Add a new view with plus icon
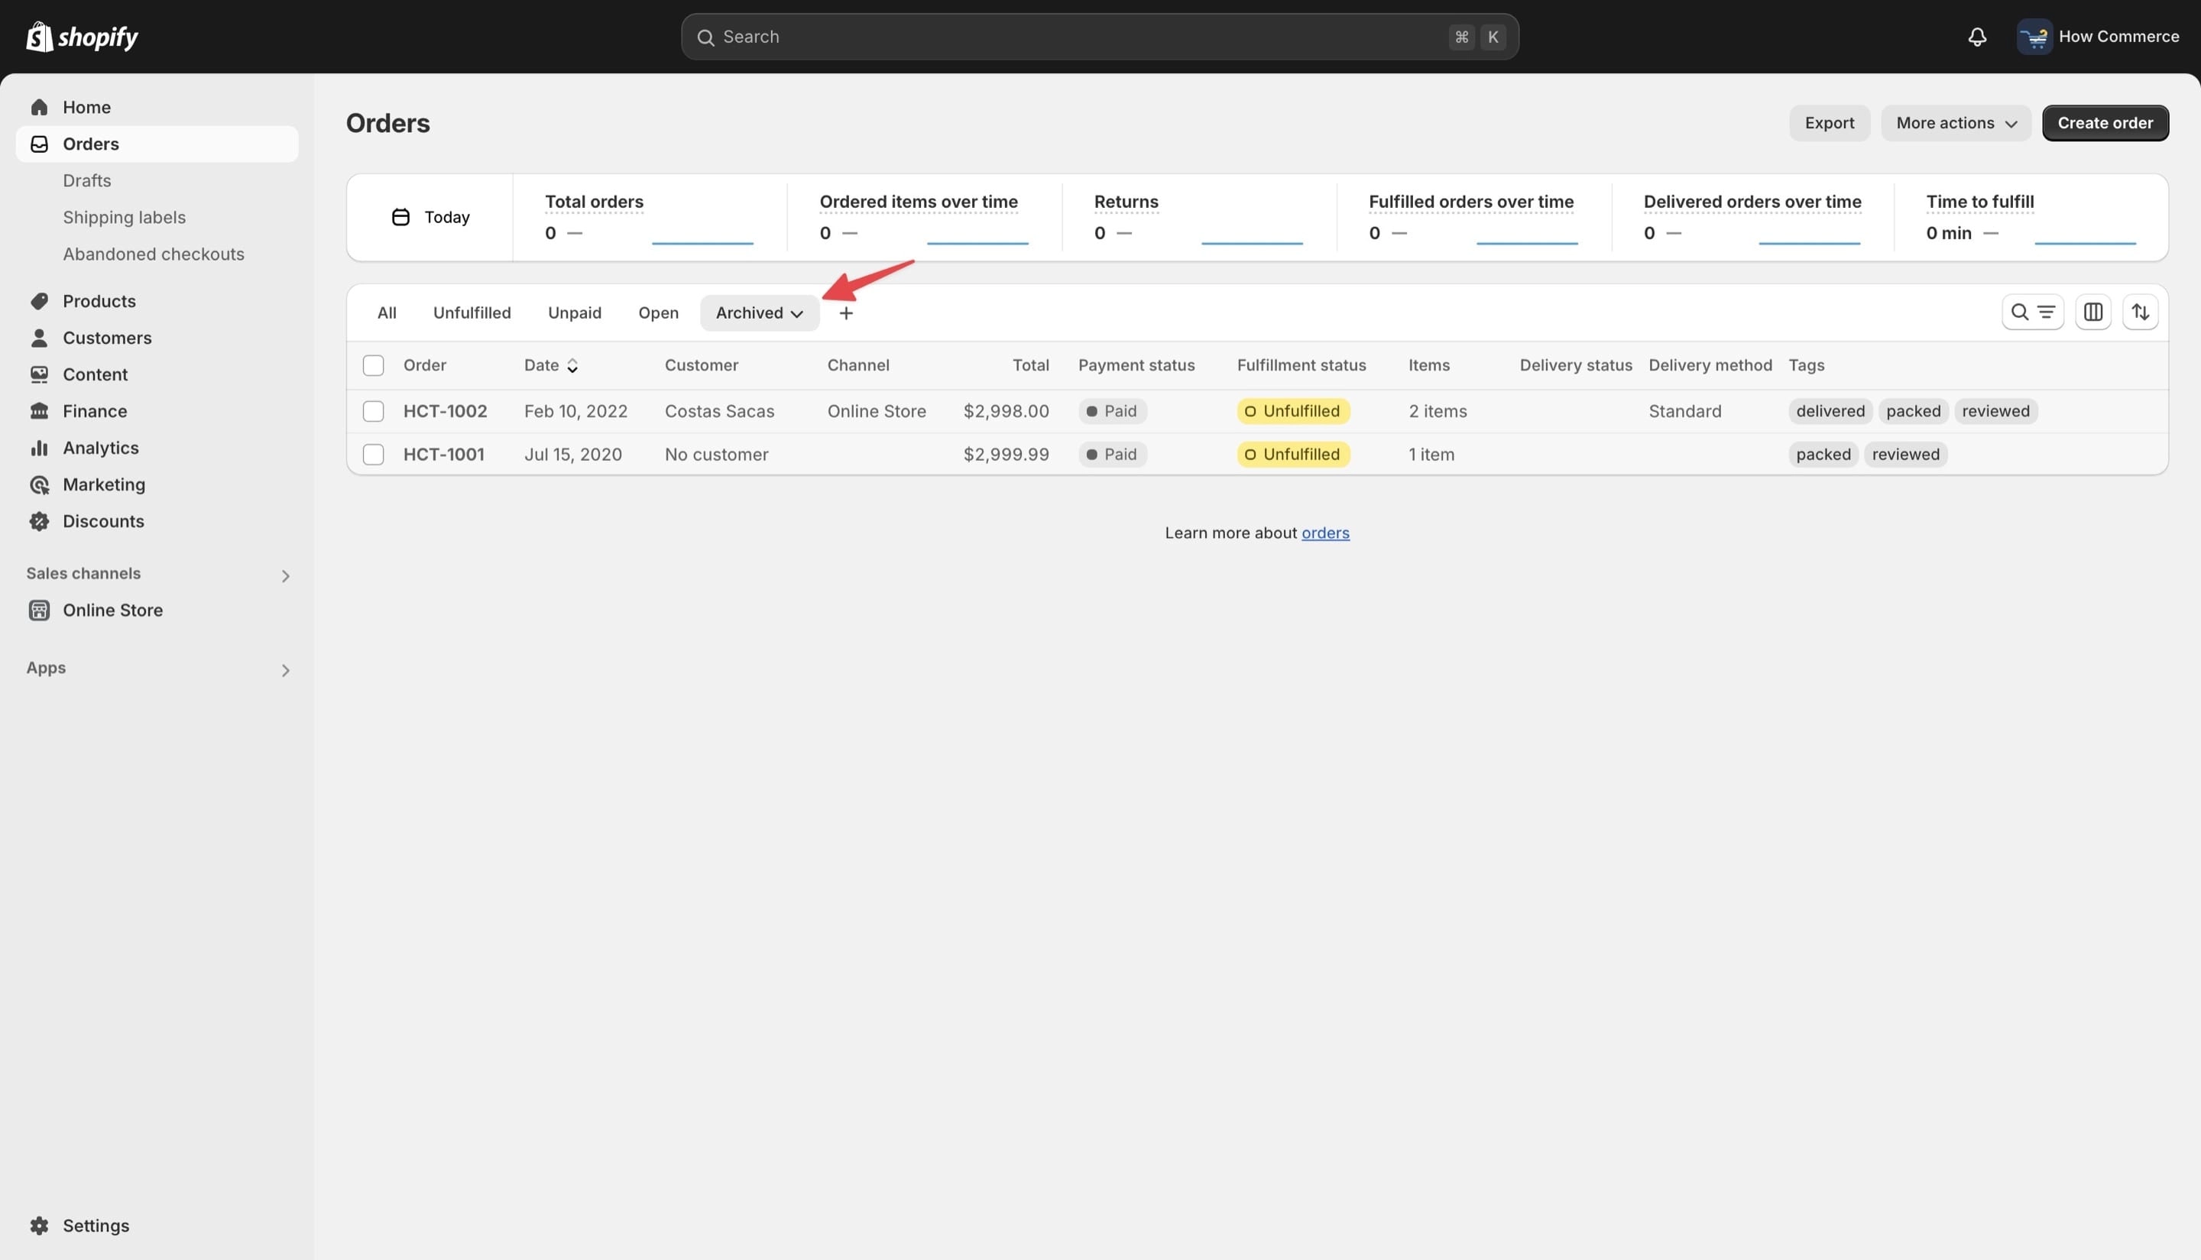This screenshot has width=2201, height=1260. 845,313
